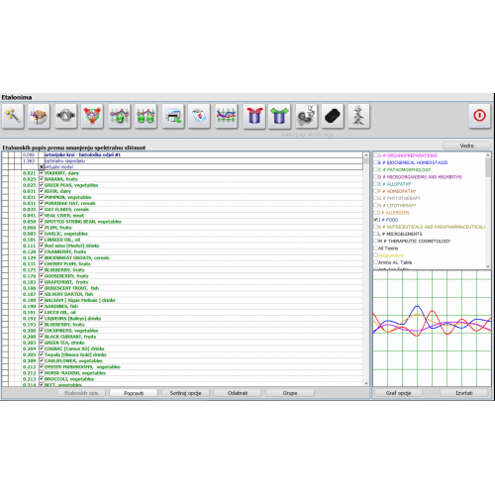Click the E # ALLOPATHY group label

pyautogui.click(x=394, y=184)
